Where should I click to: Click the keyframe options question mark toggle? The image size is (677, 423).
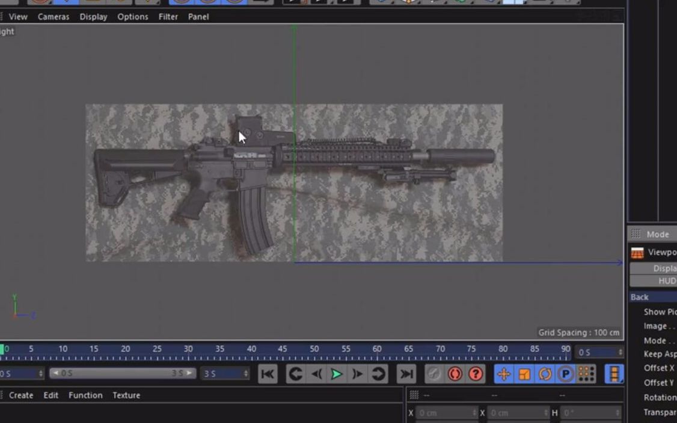click(x=475, y=374)
